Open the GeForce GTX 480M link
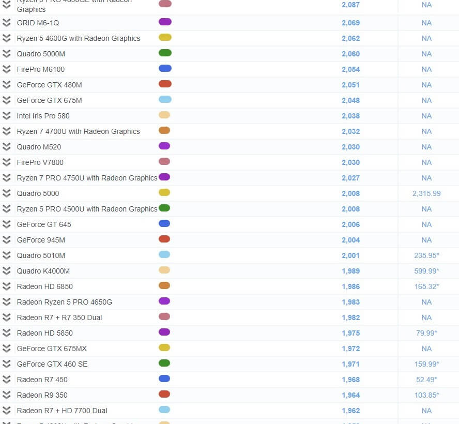The height and width of the screenshot is (424, 459). [49, 85]
